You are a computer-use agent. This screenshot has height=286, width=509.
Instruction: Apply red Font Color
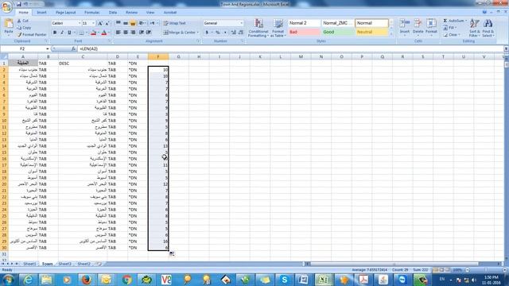click(x=104, y=33)
